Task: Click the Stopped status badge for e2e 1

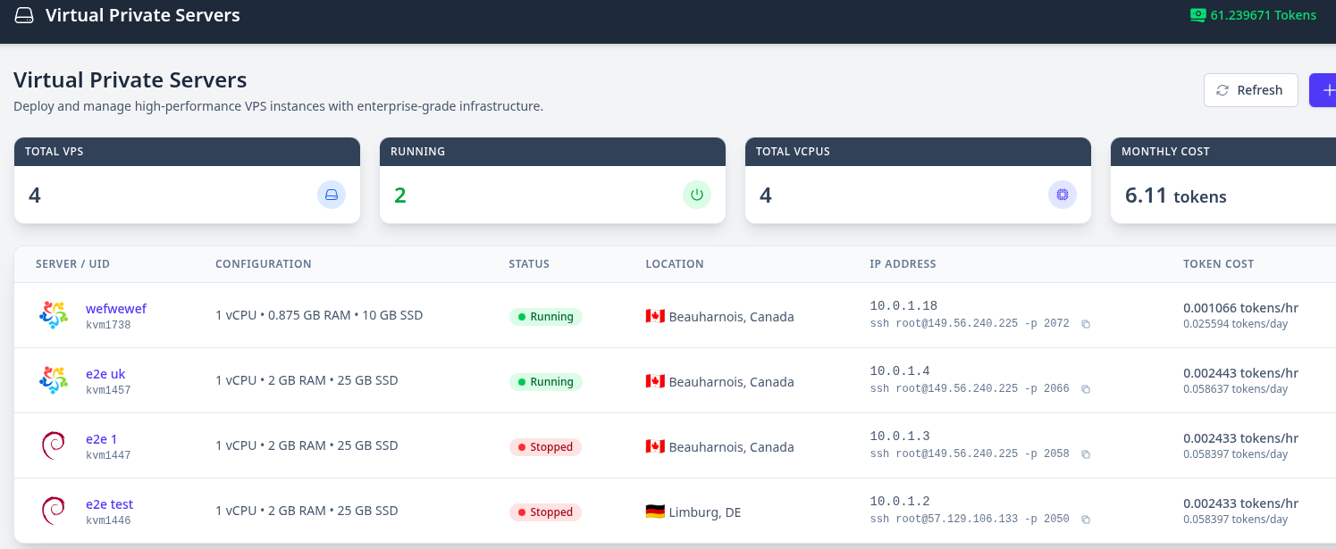Action: 545,447
